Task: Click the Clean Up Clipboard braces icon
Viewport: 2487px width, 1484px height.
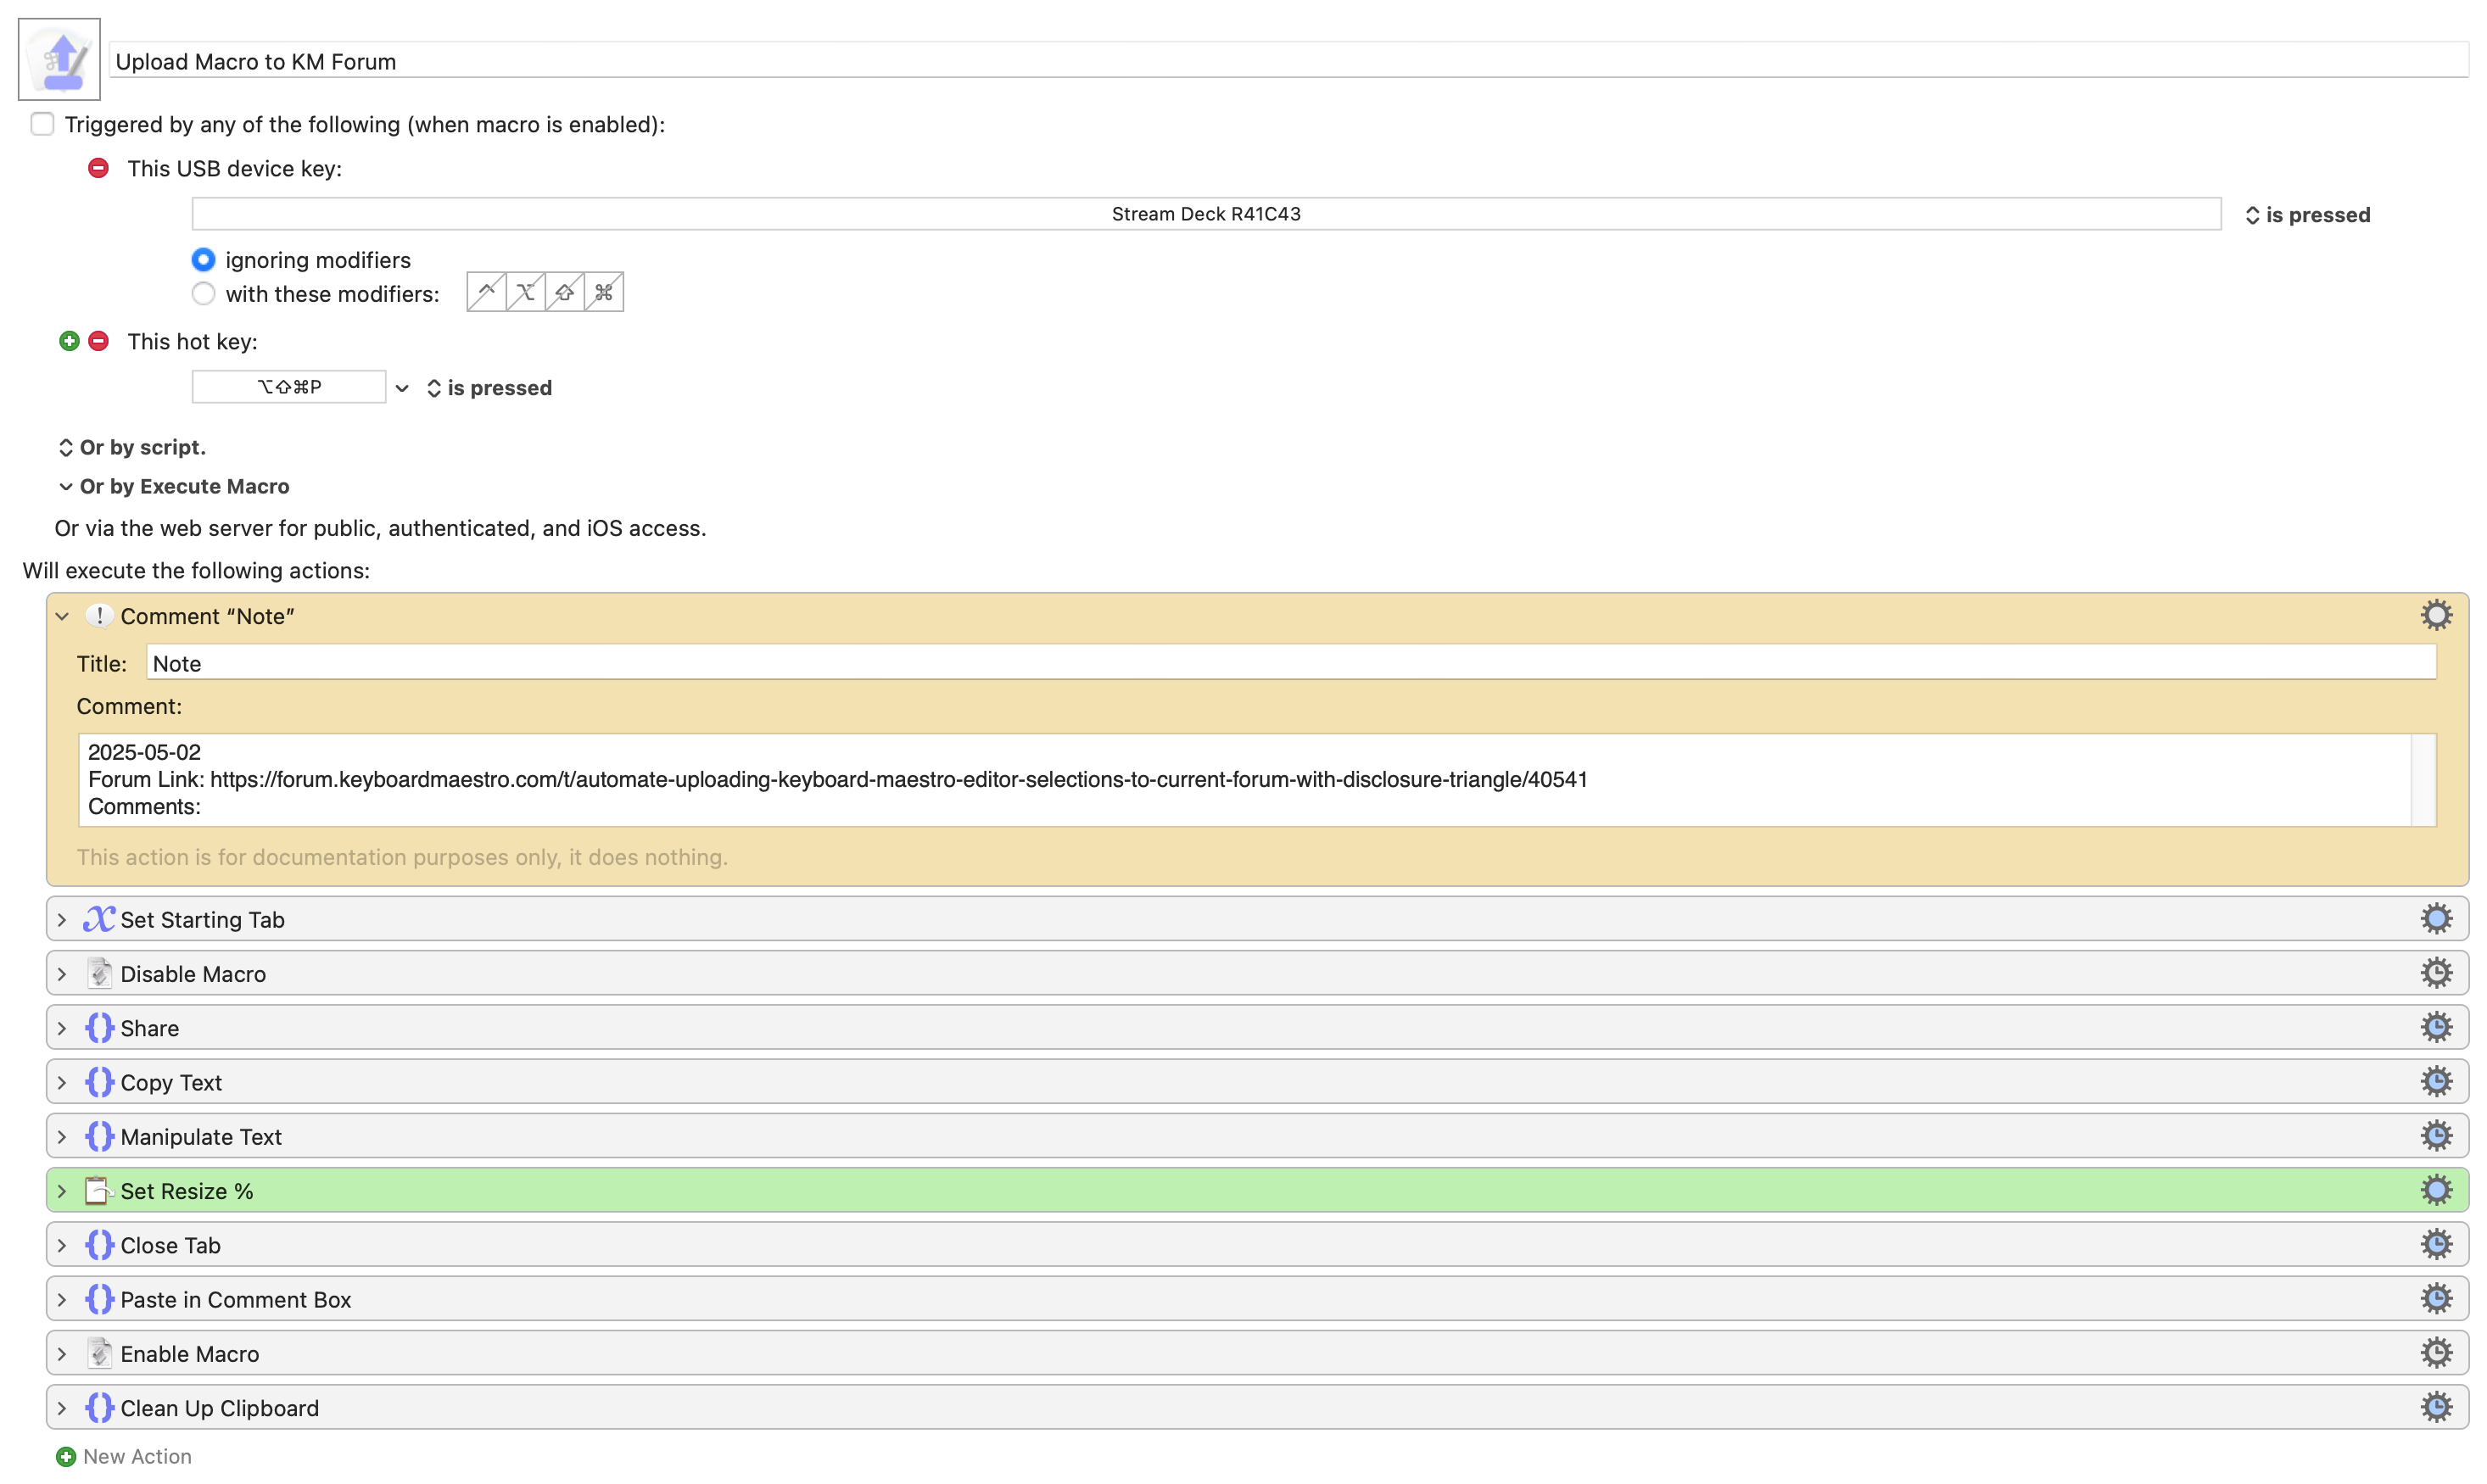Action: pyautogui.click(x=99, y=1407)
